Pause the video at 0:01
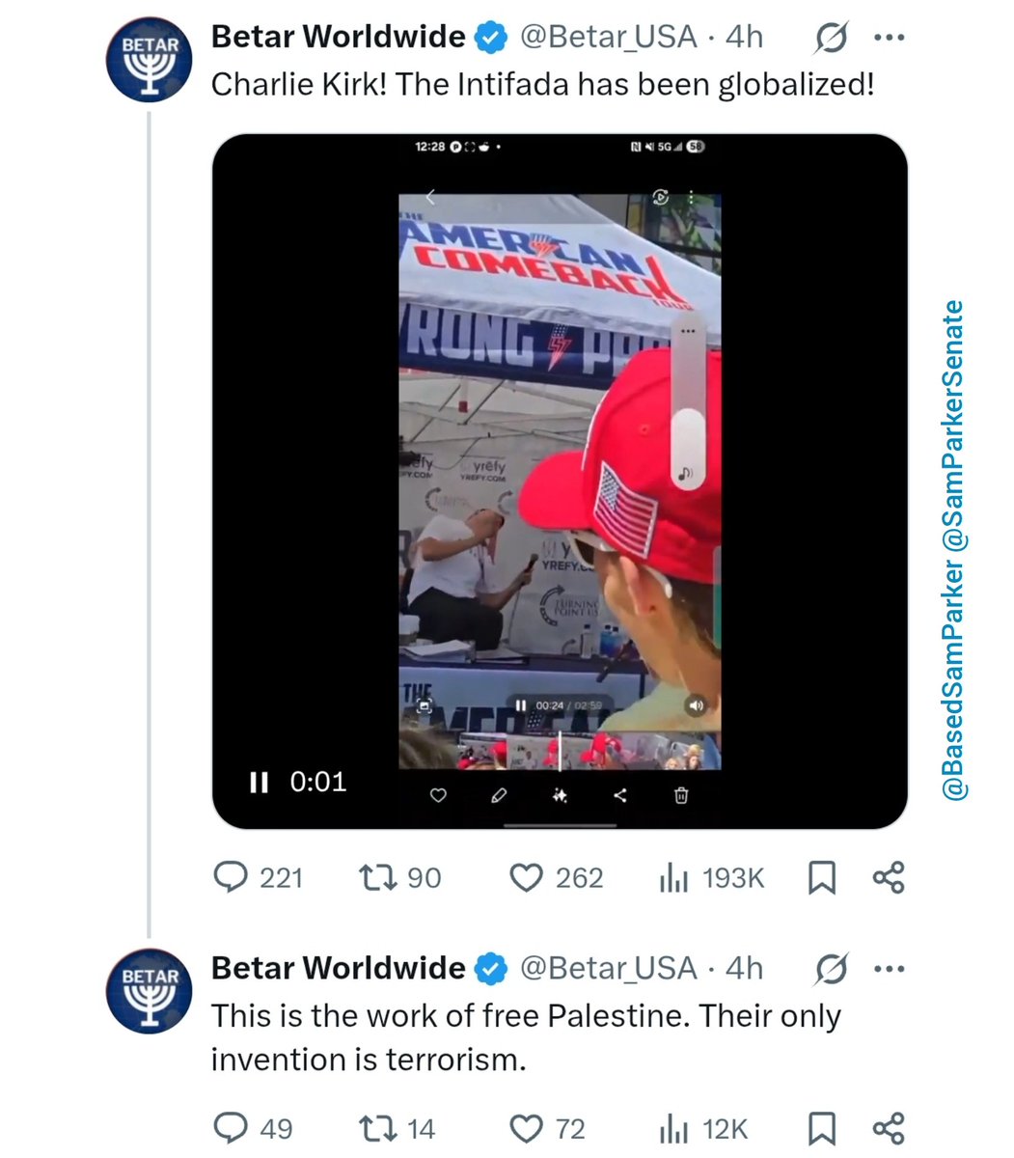 click(x=258, y=782)
